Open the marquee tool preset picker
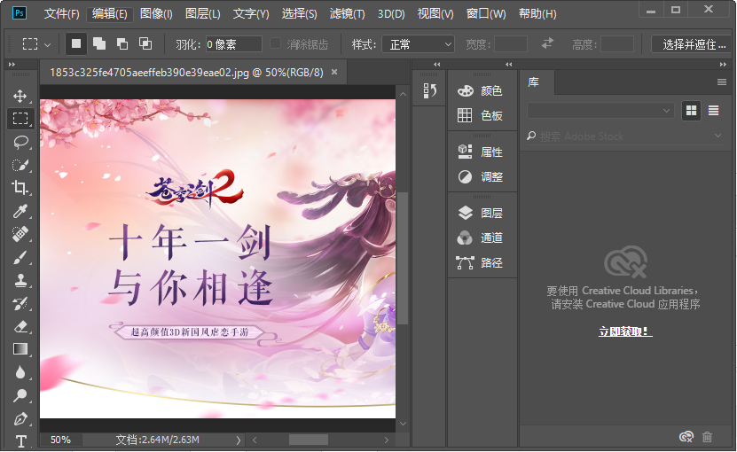 coord(48,45)
